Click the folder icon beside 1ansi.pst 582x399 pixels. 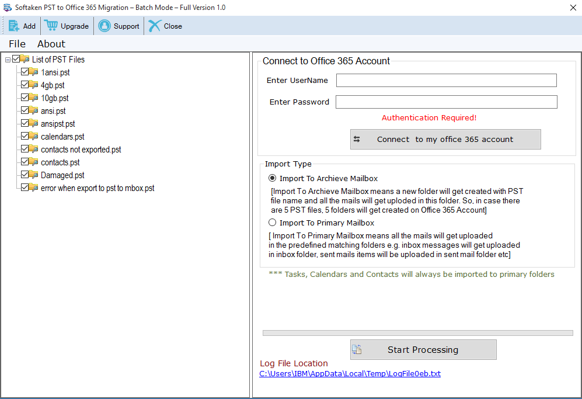click(33, 72)
